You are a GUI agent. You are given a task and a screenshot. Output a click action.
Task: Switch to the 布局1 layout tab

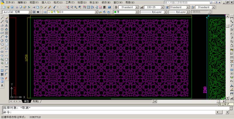pyautogui.click(x=36, y=101)
